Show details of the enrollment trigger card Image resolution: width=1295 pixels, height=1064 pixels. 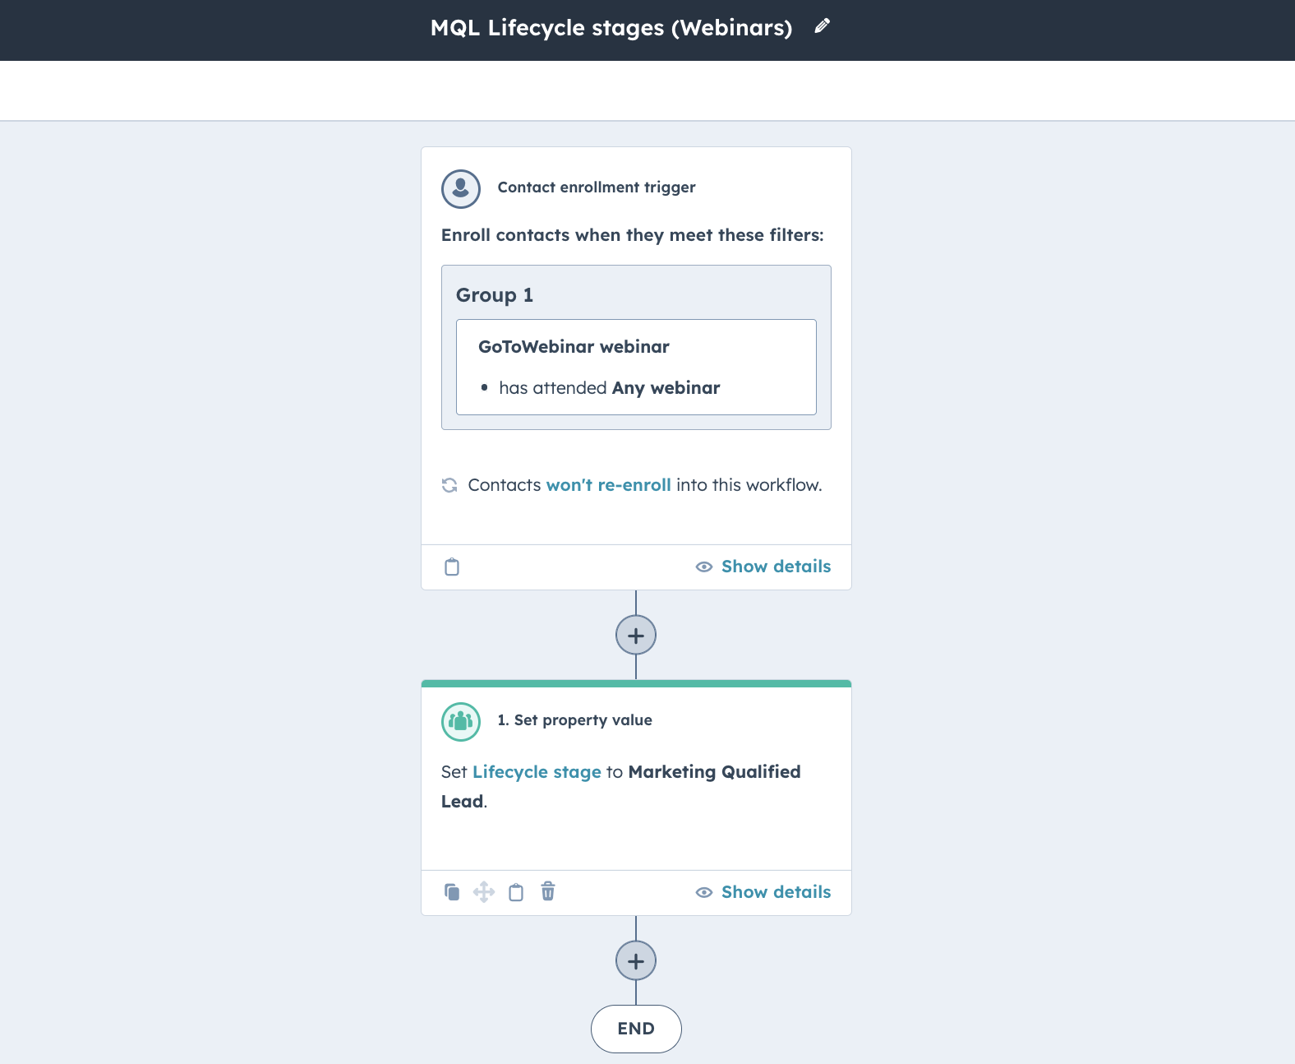tap(763, 567)
